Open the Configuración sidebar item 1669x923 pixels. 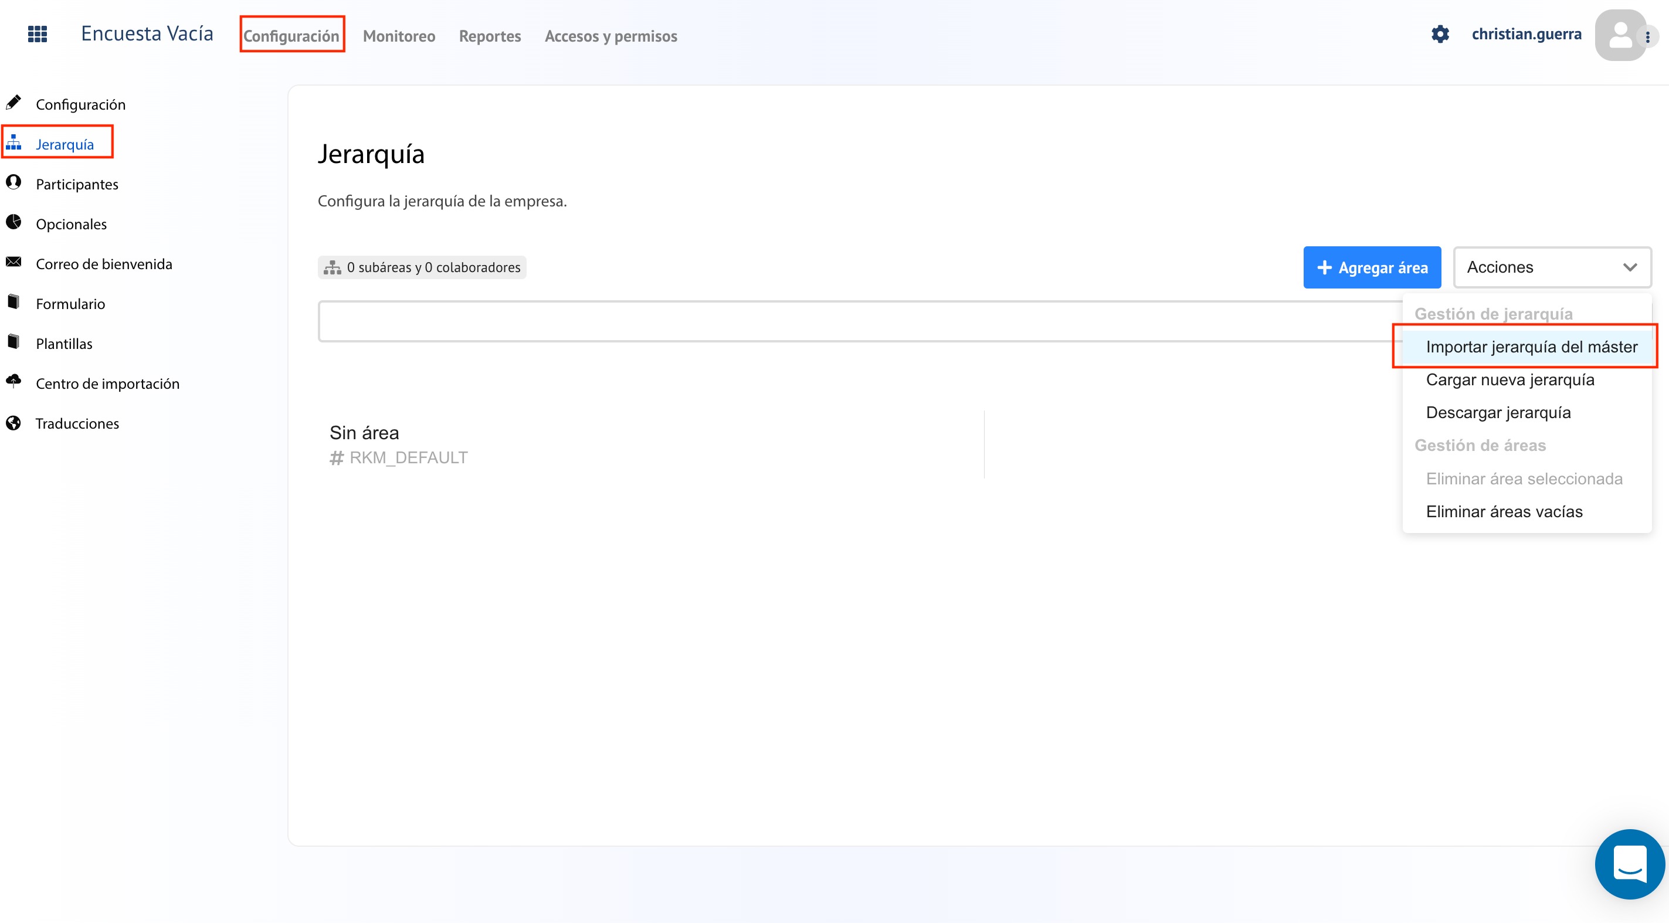pos(80,104)
